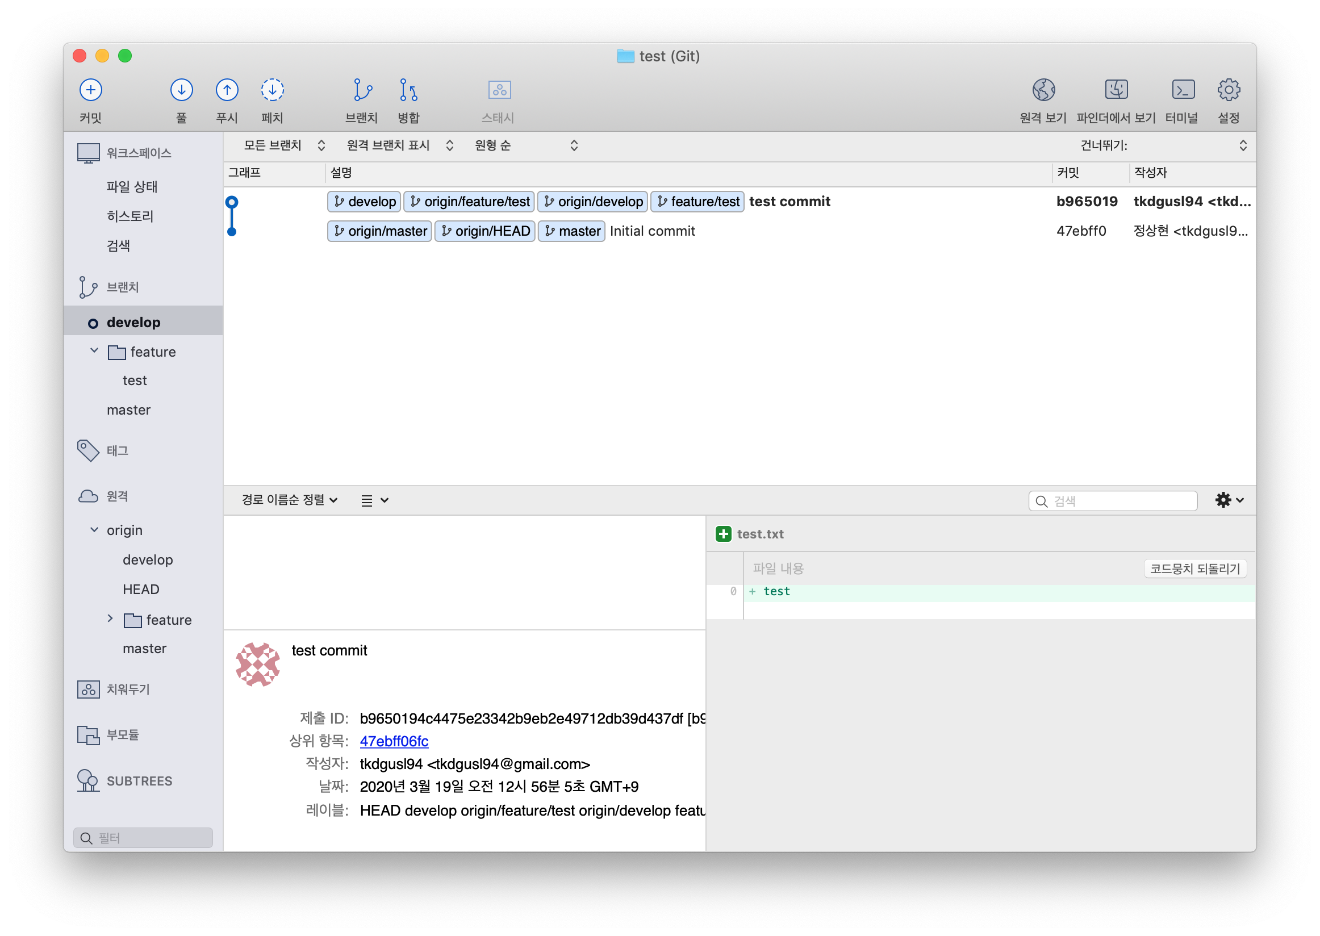
Task: Click the Commit (커밋) toolbar icon
Action: (x=90, y=90)
